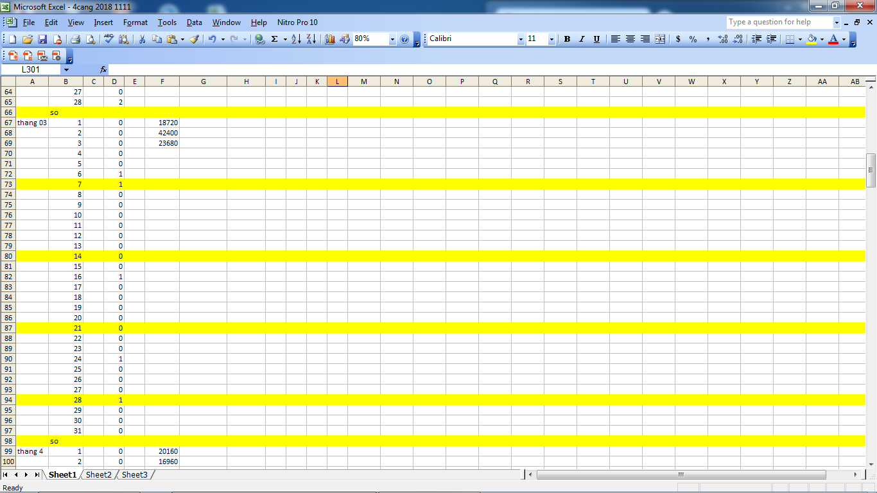Select the Format Painter brush
Screen dimensions: 877x493
pos(195,39)
